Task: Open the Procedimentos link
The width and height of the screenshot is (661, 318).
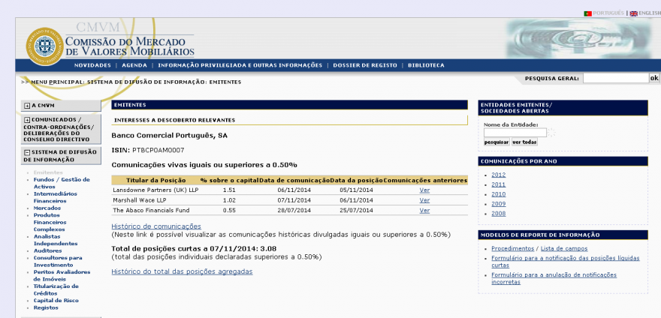Action: (x=512, y=248)
